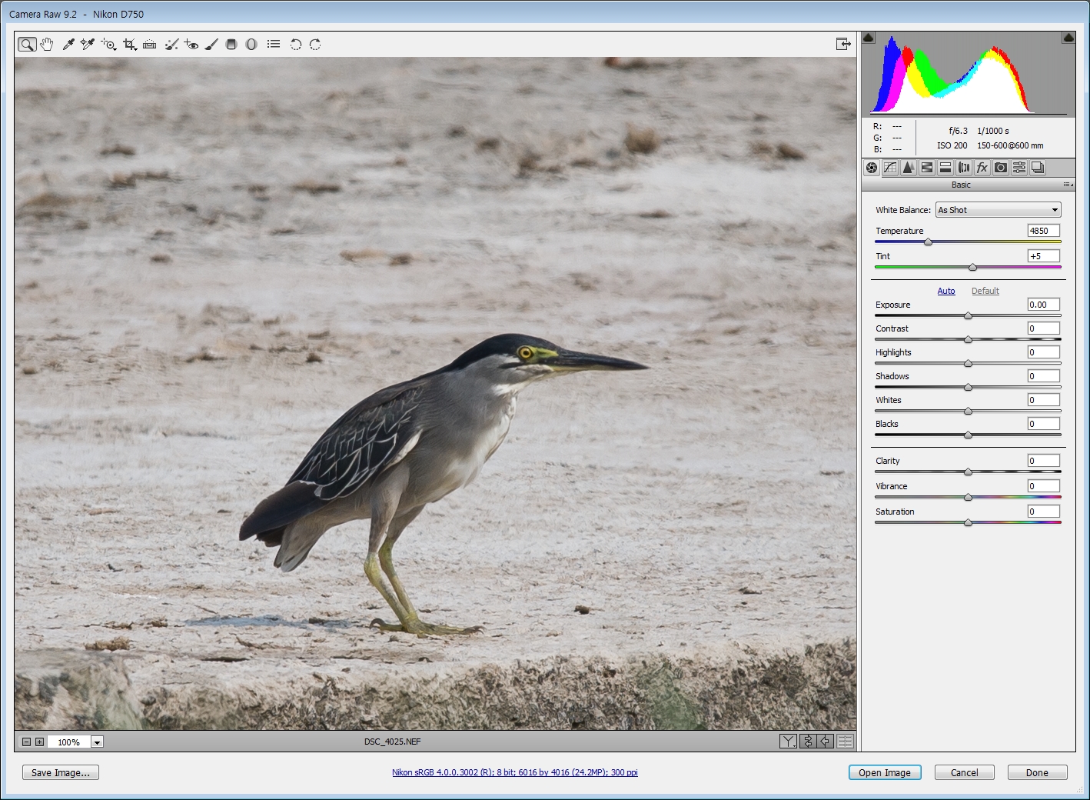Choose the Straighten tool
The height and width of the screenshot is (800, 1090).
point(150,45)
